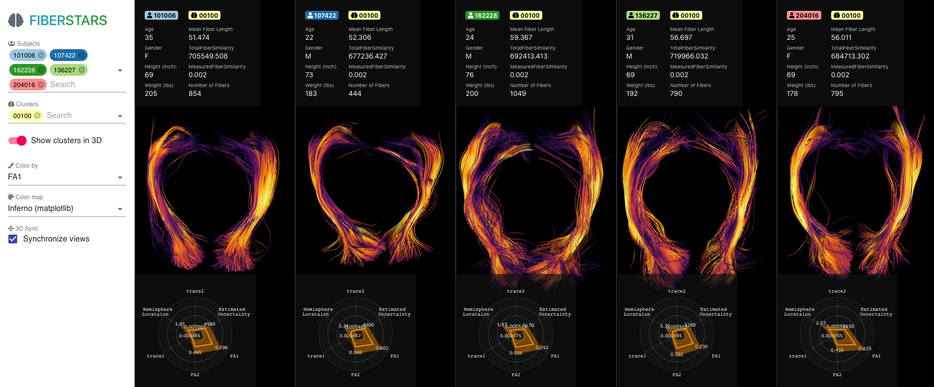Viewport: 934px width, 387px height.
Task: Remove subject 136227 chip from the sidebar
Action: pos(82,70)
